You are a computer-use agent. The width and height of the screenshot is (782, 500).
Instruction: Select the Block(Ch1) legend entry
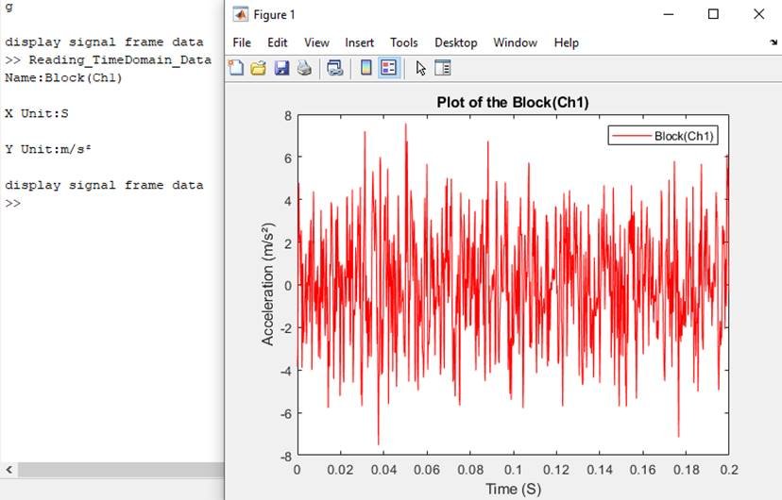point(663,136)
